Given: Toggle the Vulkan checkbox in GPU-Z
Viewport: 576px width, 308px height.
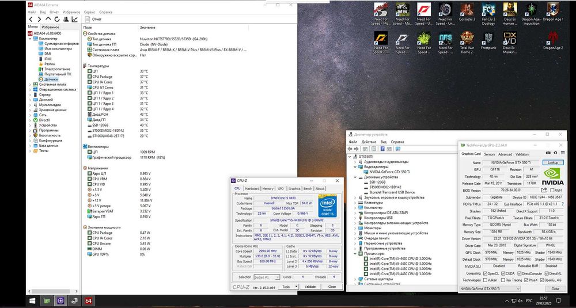Looking at the screenshot, I should point(484,279).
